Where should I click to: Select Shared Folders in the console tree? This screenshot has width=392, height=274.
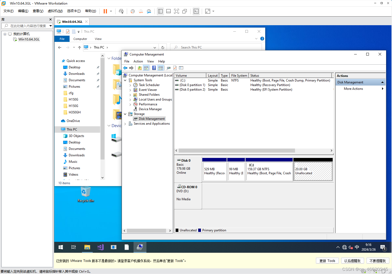(x=149, y=95)
